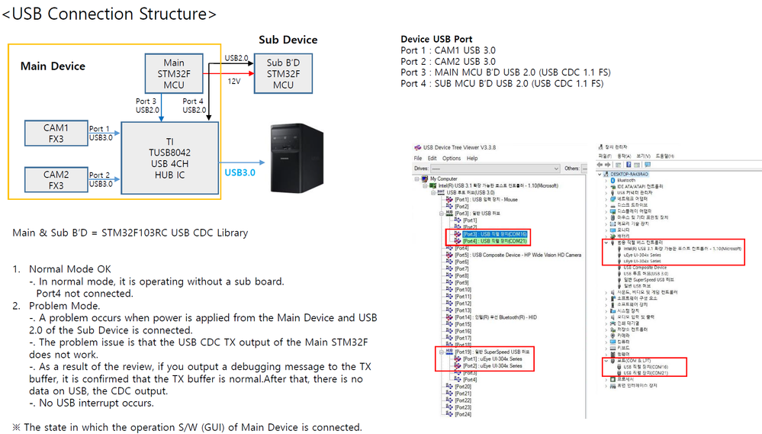Collapse the Ports (COM & LPT) category
This screenshot has width=762, height=434.
pos(606,361)
